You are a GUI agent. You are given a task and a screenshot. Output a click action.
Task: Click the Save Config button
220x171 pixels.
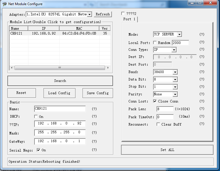click(x=98, y=93)
